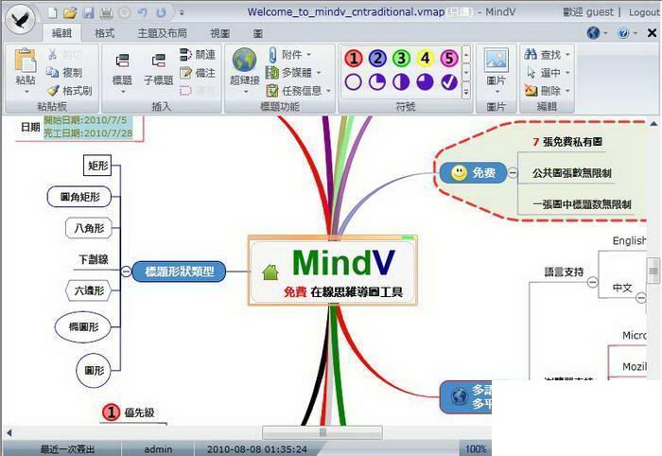Select the central MindV topic
The height and width of the screenshot is (456, 662).
click(x=333, y=271)
